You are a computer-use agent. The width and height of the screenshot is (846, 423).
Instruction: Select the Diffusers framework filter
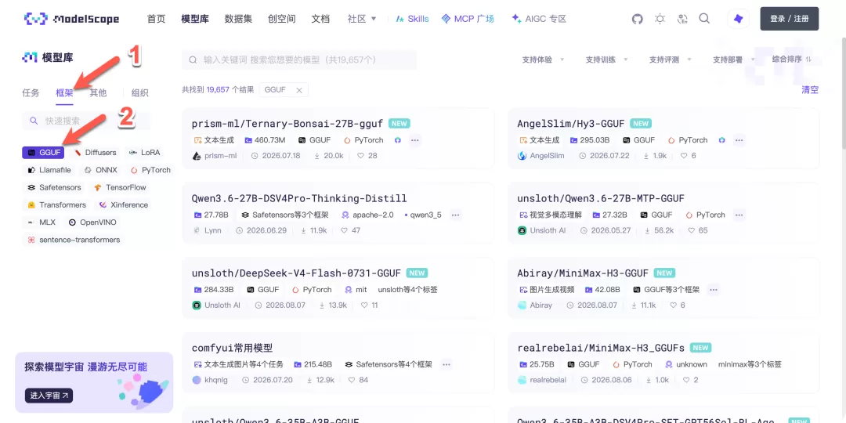pyautogui.click(x=96, y=153)
